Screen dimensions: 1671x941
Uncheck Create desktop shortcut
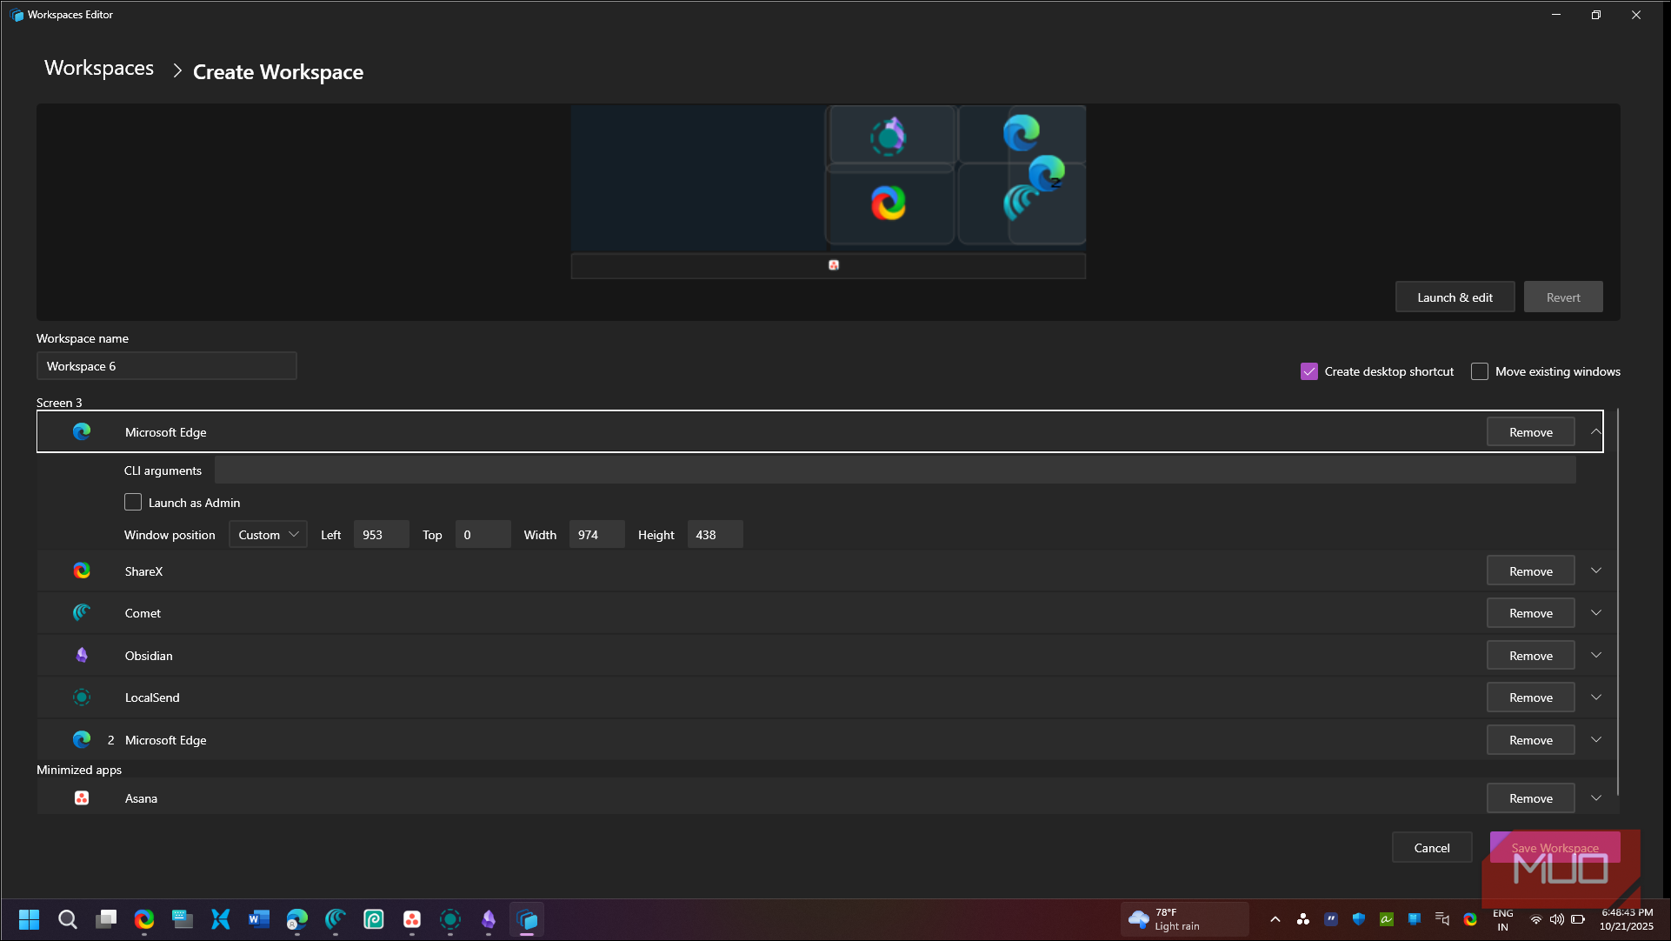click(x=1309, y=371)
